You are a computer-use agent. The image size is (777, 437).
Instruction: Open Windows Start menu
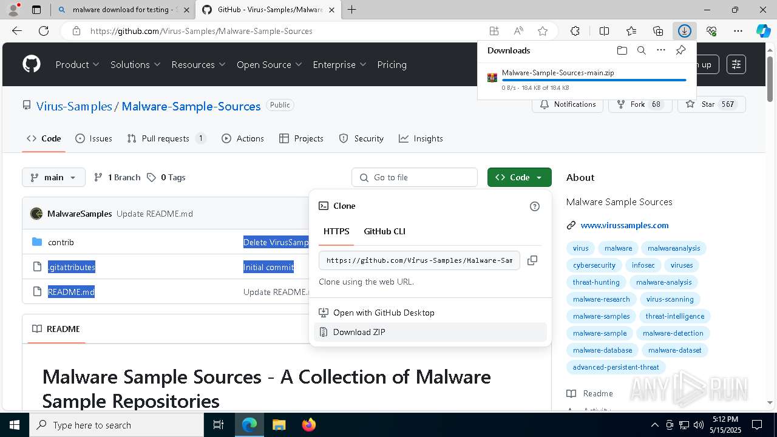pos(15,425)
